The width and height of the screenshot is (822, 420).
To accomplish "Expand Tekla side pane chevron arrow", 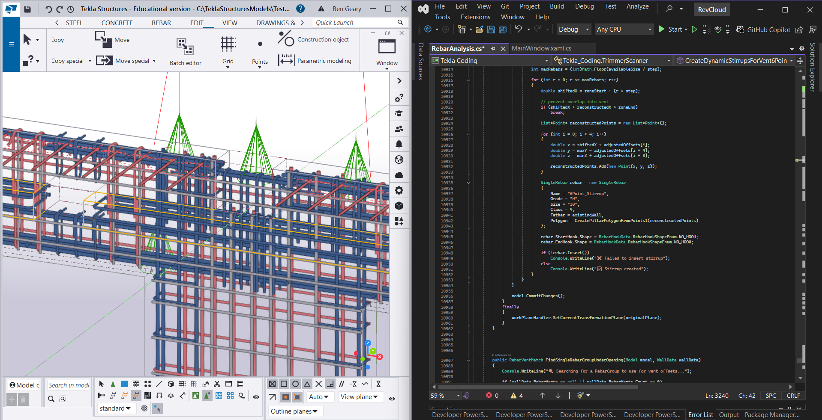I will pos(399,81).
